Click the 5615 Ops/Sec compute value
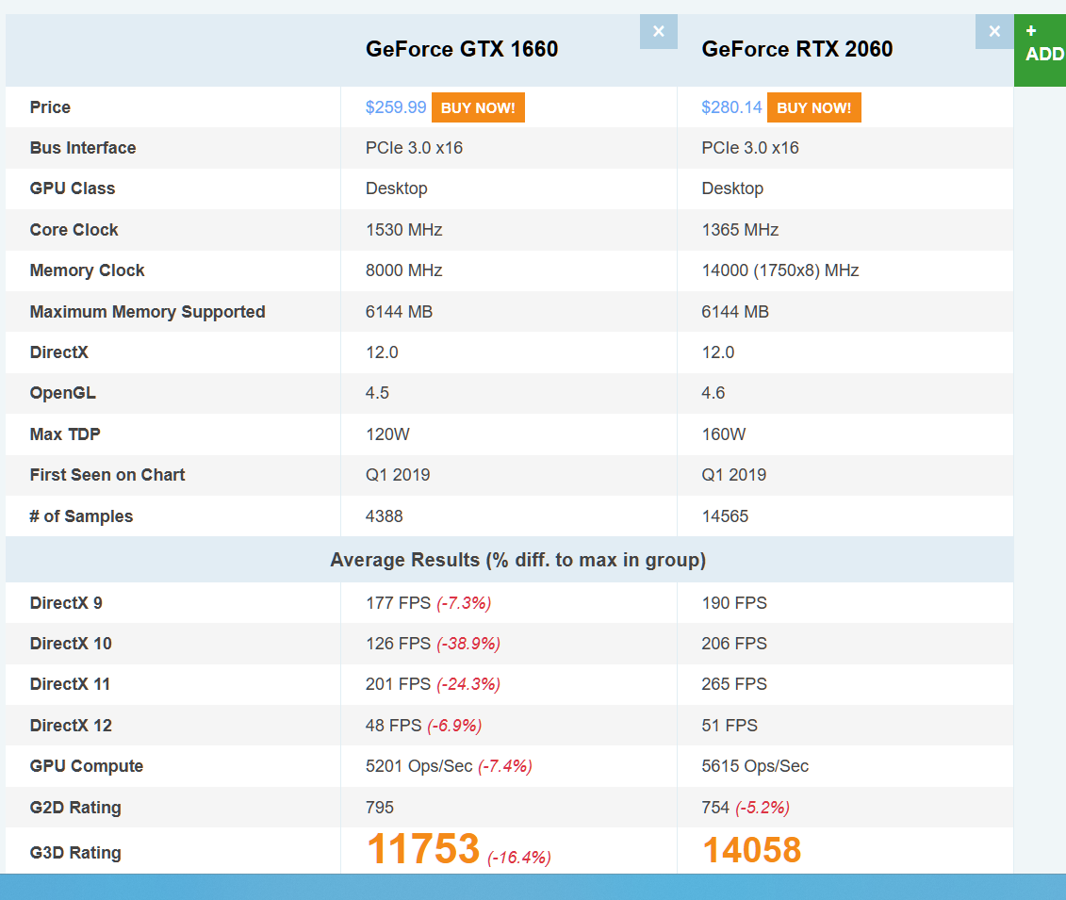The height and width of the screenshot is (900, 1066). (x=755, y=766)
